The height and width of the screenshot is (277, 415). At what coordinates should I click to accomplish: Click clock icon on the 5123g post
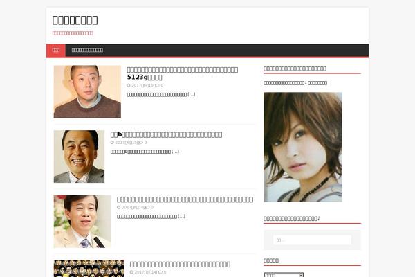coord(129,85)
